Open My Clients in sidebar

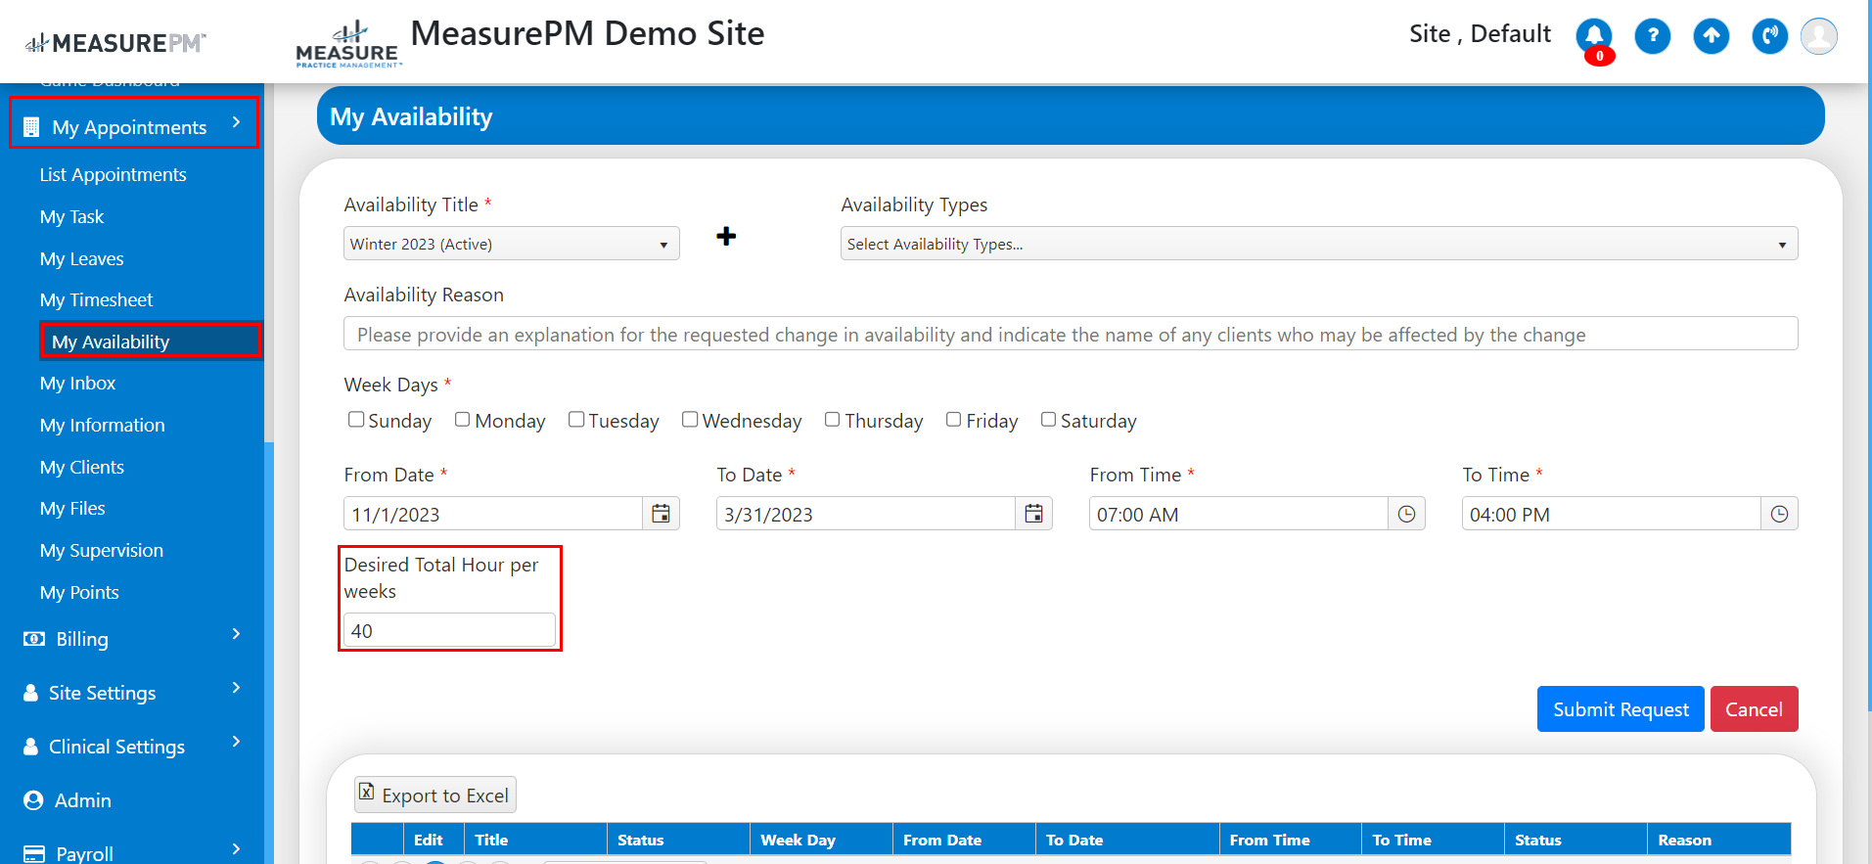tap(82, 467)
